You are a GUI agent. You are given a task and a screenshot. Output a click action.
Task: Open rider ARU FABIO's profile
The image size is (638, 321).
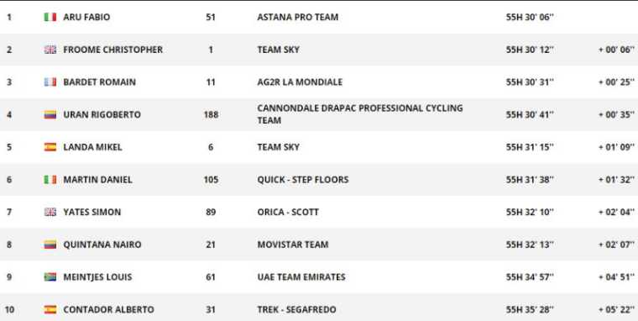point(86,17)
